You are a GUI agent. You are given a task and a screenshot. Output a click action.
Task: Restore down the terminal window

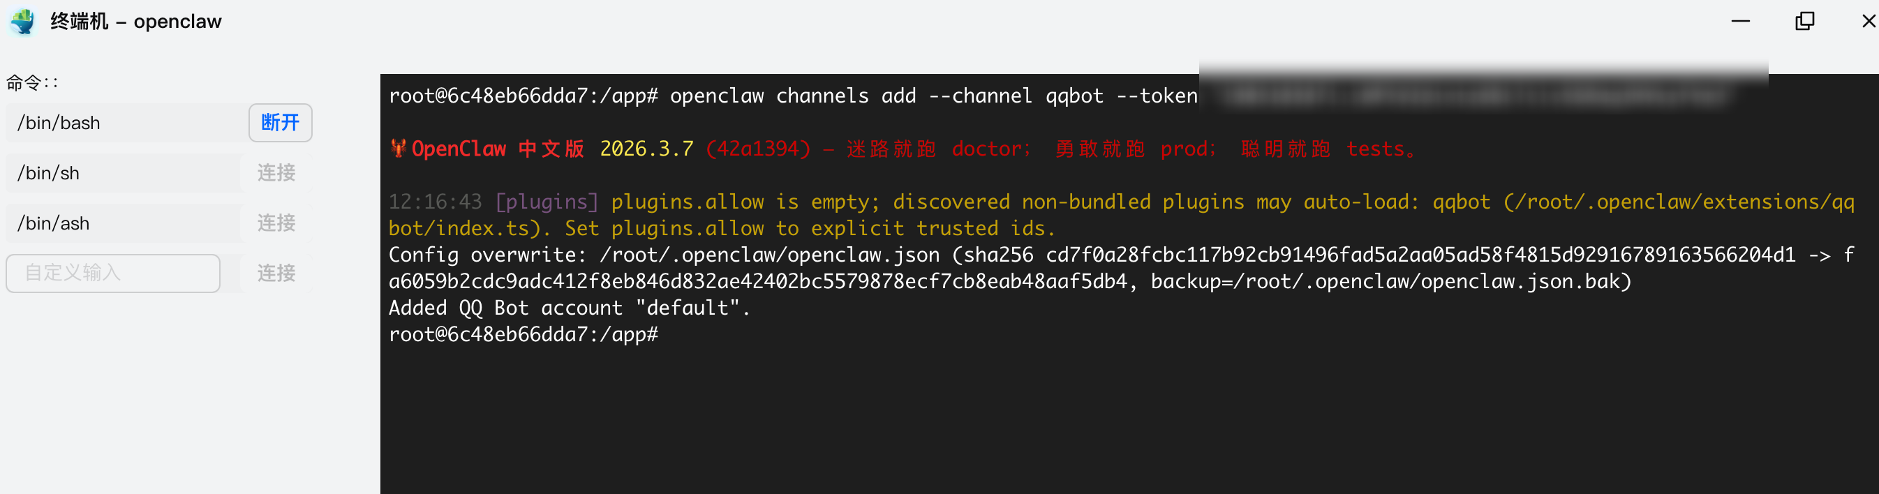[1804, 21]
